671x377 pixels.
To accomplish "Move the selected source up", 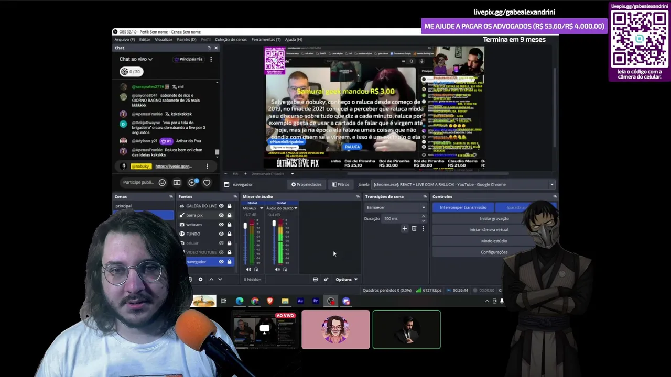I will 211,279.
